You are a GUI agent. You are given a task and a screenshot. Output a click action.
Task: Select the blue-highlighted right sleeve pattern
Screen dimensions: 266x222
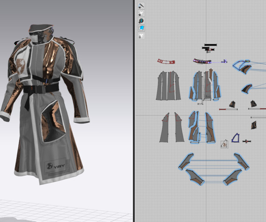click(210, 127)
